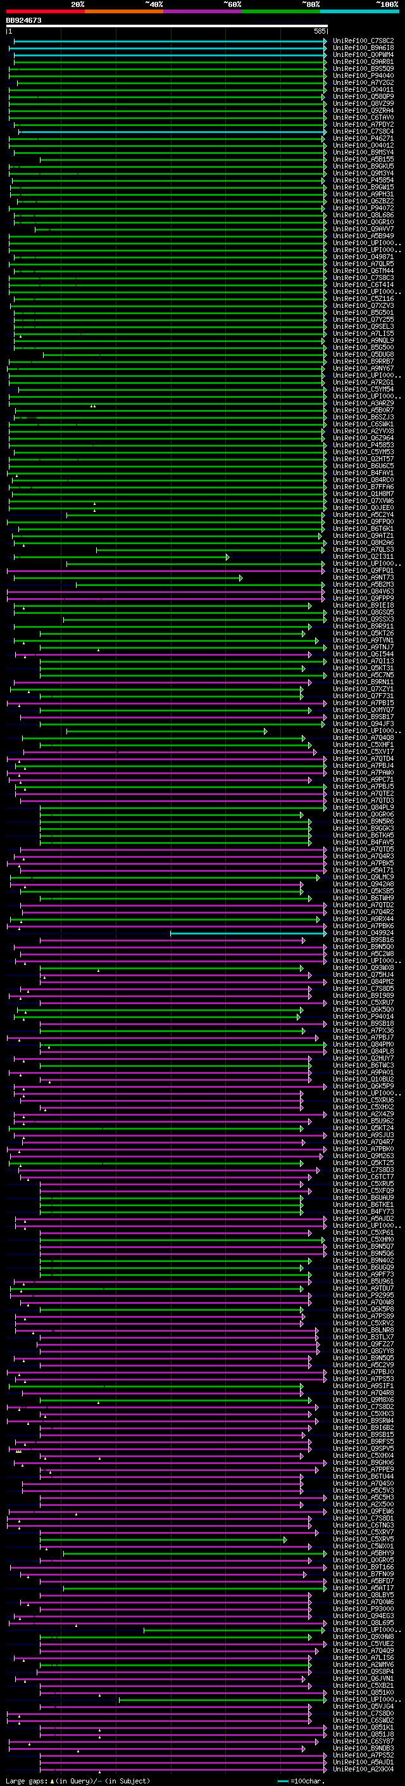
Task: Click the label UniRef100_Q8L686
Action: pyautogui.click(x=363, y=215)
